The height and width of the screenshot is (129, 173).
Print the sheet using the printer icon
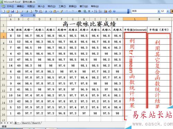coord(27,11)
